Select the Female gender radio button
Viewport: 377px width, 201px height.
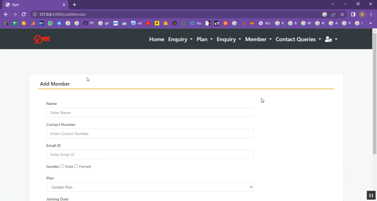[x=76, y=166]
